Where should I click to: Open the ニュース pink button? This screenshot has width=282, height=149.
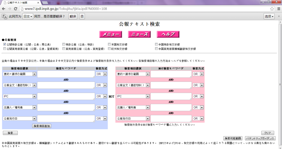pos(139,34)
